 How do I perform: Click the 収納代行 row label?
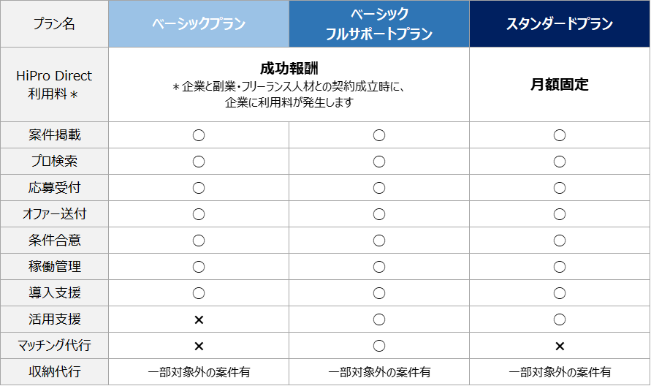(55, 372)
